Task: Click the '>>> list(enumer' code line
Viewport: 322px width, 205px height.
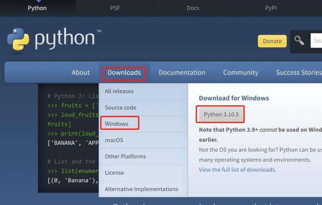Action: (73, 171)
